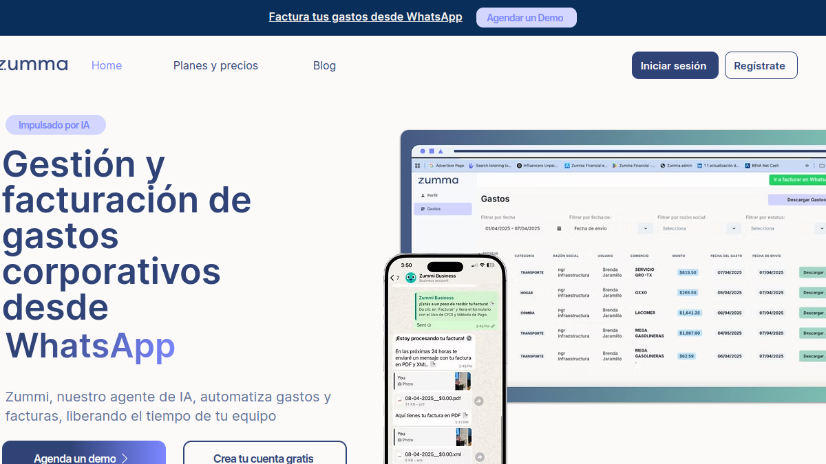Viewport: 826px width, 464px height.
Task: Click the 01/04/2025 - 07/04/2025 date range field
Action: pyautogui.click(x=523, y=228)
